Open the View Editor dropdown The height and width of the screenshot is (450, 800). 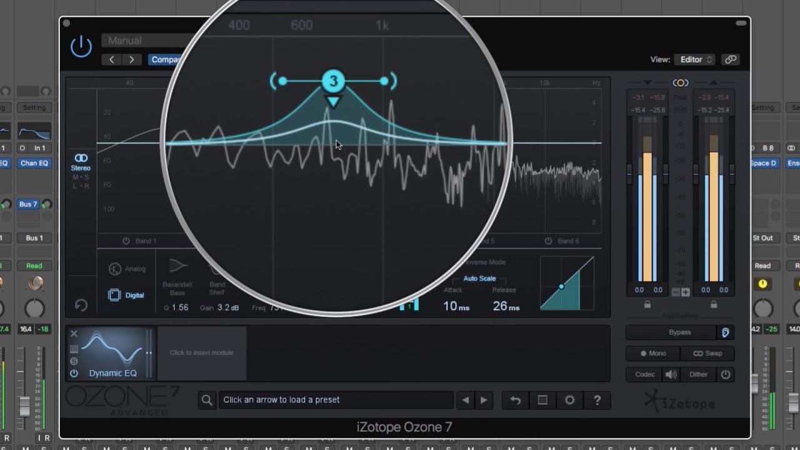(x=694, y=59)
